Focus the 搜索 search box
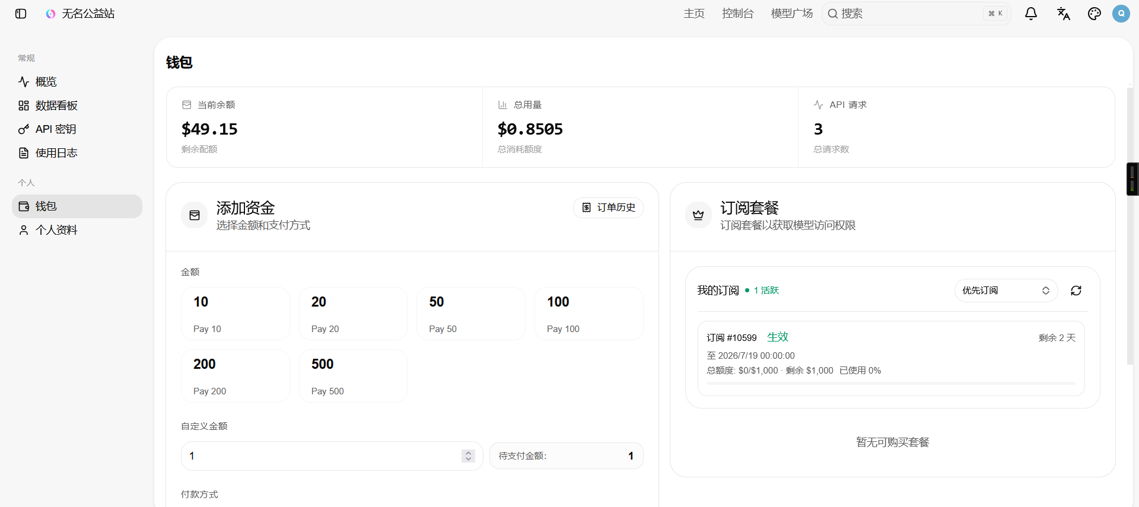This screenshot has height=507, width=1139. 917,14
